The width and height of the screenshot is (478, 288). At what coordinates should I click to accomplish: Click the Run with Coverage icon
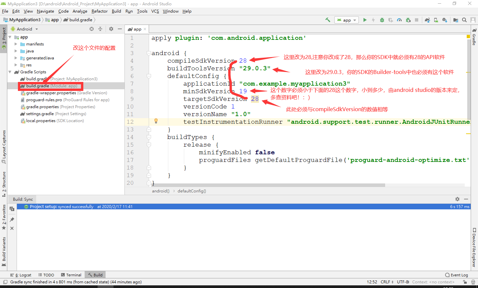click(391, 20)
